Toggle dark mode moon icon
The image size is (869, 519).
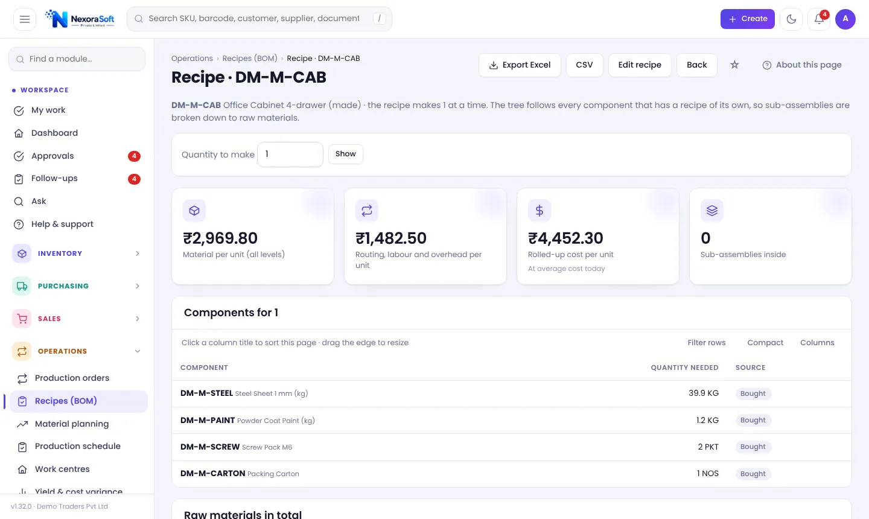click(x=791, y=19)
